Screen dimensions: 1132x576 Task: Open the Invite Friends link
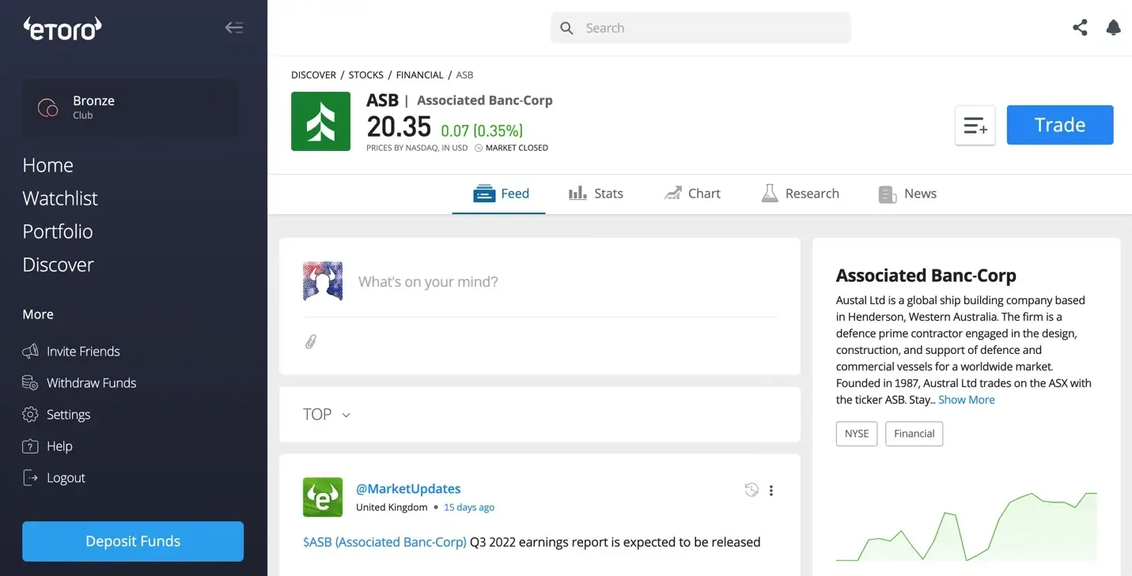point(83,351)
